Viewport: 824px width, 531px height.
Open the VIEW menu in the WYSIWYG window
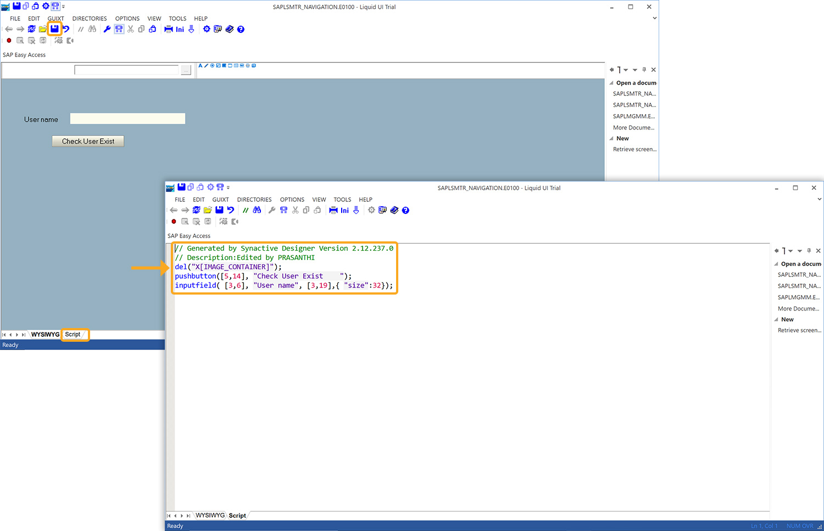pos(154,19)
